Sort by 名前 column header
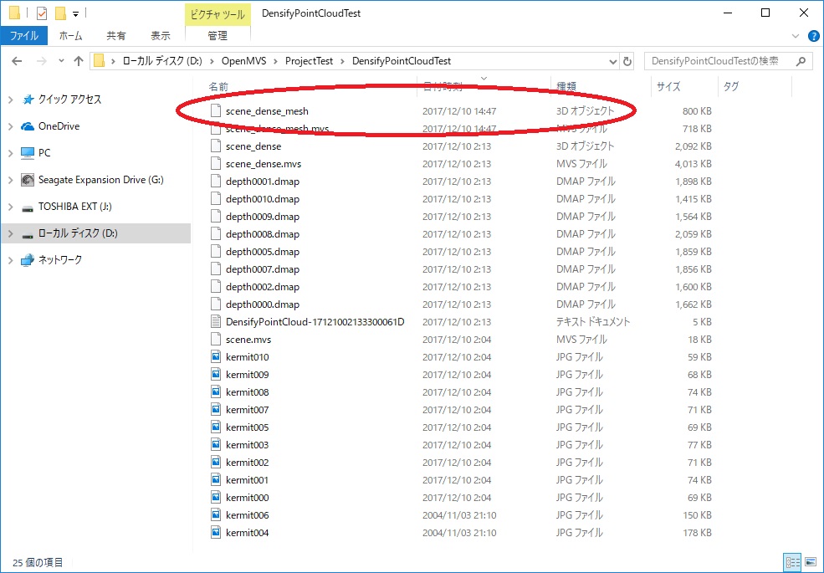This screenshot has width=824, height=573. (x=218, y=87)
